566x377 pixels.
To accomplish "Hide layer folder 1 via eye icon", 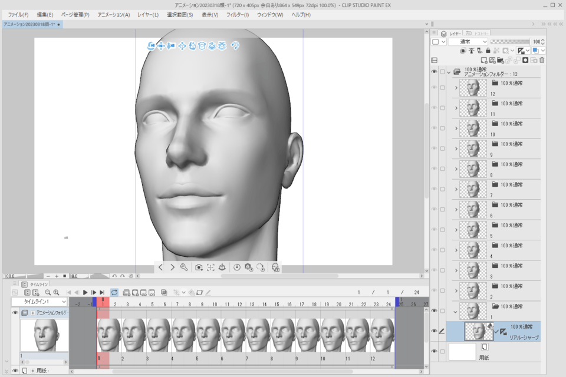I will (x=435, y=310).
